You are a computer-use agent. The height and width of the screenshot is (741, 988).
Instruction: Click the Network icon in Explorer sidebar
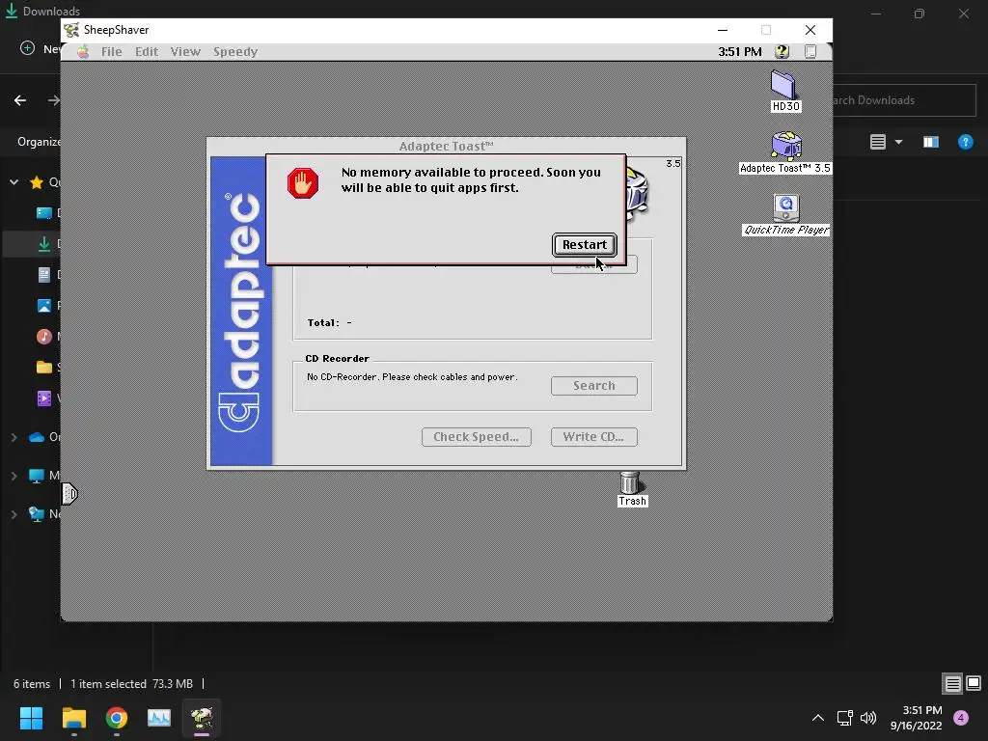tap(37, 514)
